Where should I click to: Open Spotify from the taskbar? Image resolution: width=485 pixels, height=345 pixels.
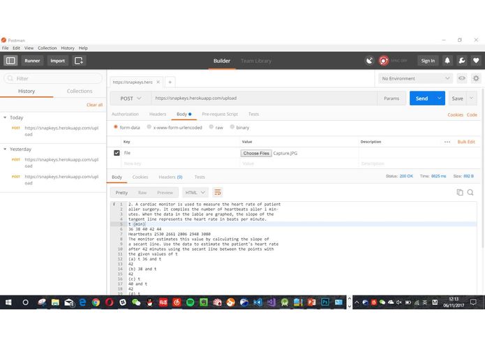(x=190, y=302)
